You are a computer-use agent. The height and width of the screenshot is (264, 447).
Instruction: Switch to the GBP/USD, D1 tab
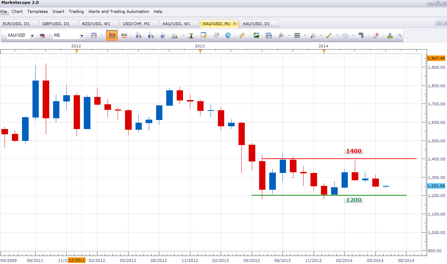coord(59,24)
